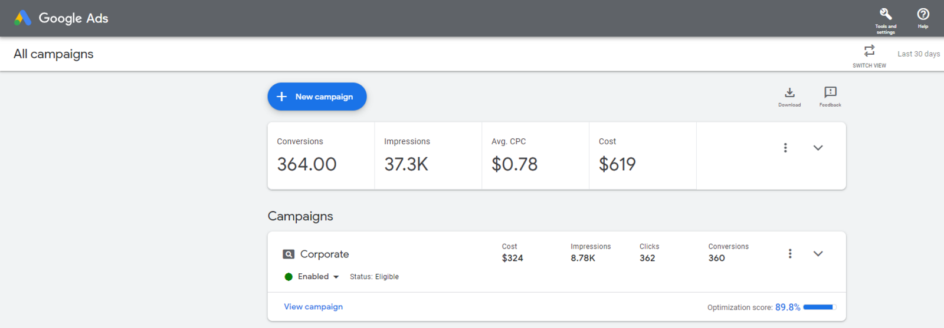Open the Help question mark icon
944x328 pixels.
coord(923,14)
